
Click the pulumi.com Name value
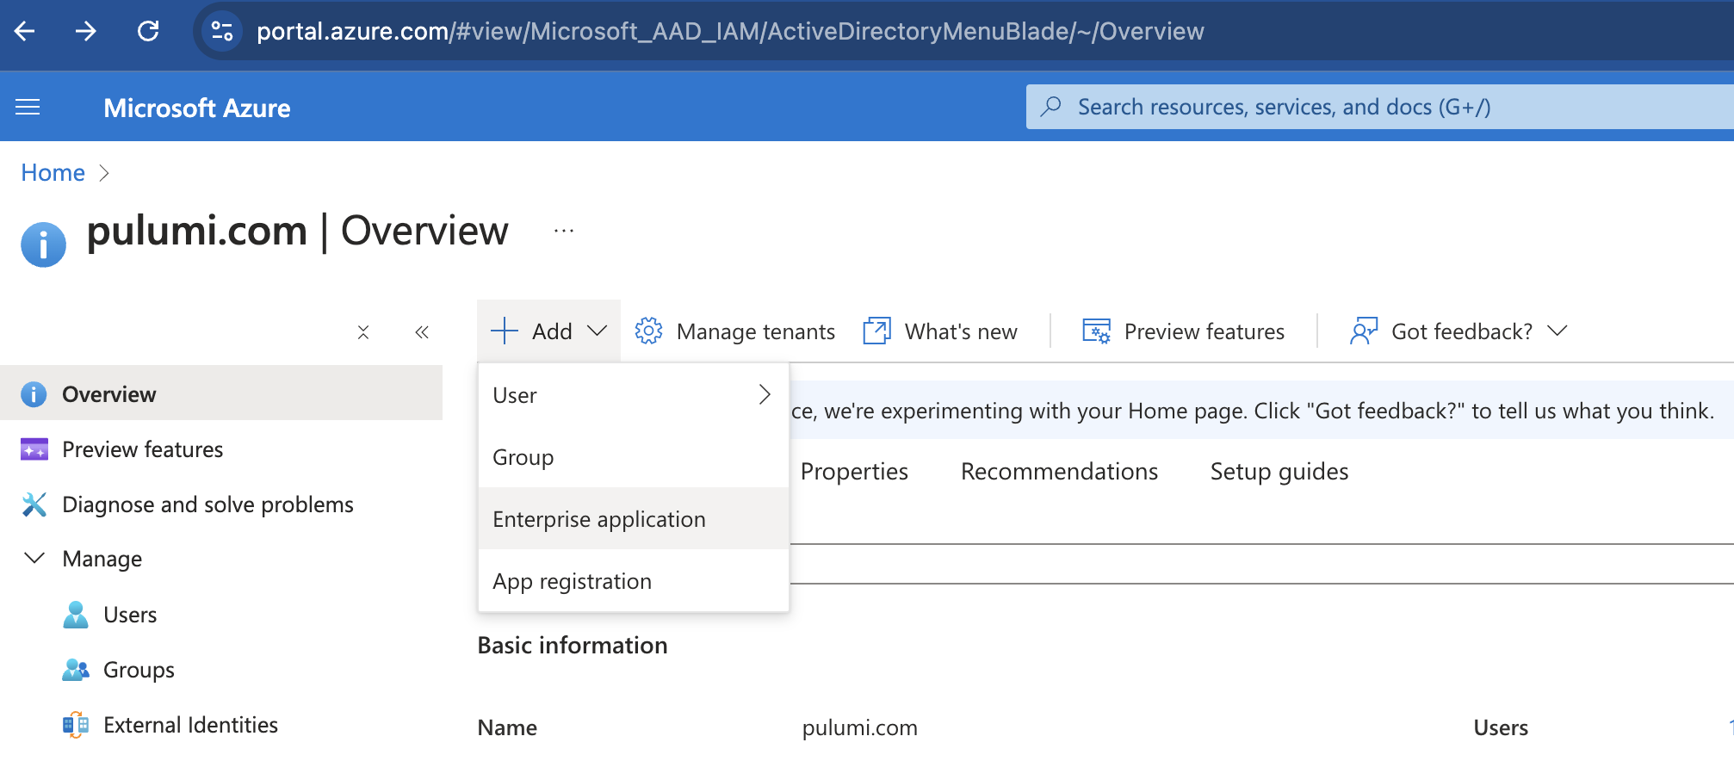point(860,728)
